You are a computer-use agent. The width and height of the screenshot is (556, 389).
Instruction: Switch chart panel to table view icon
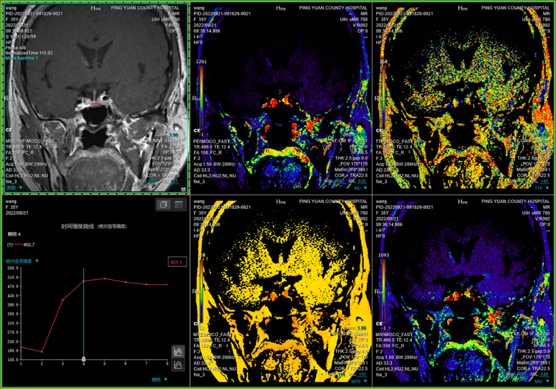[x=179, y=204]
